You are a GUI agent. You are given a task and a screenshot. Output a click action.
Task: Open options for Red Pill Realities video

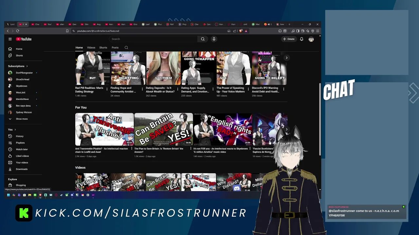pos(107,89)
